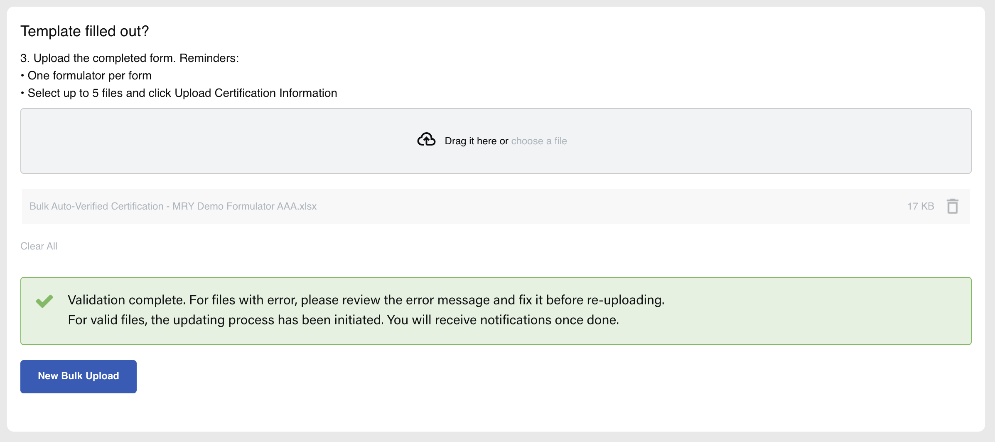
Task: Click the green validation checkmark icon
Action: click(x=44, y=301)
